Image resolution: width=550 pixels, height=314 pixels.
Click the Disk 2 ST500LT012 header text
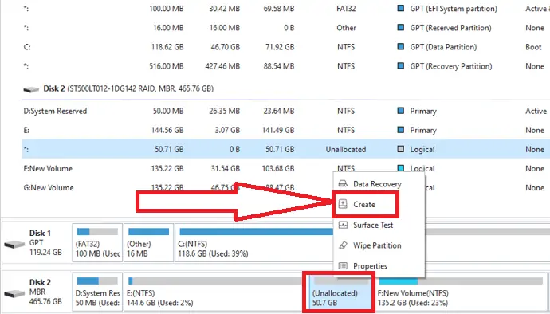pos(128,88)
